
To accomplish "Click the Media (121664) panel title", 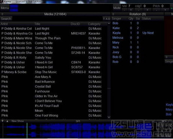I will (55, 14).
